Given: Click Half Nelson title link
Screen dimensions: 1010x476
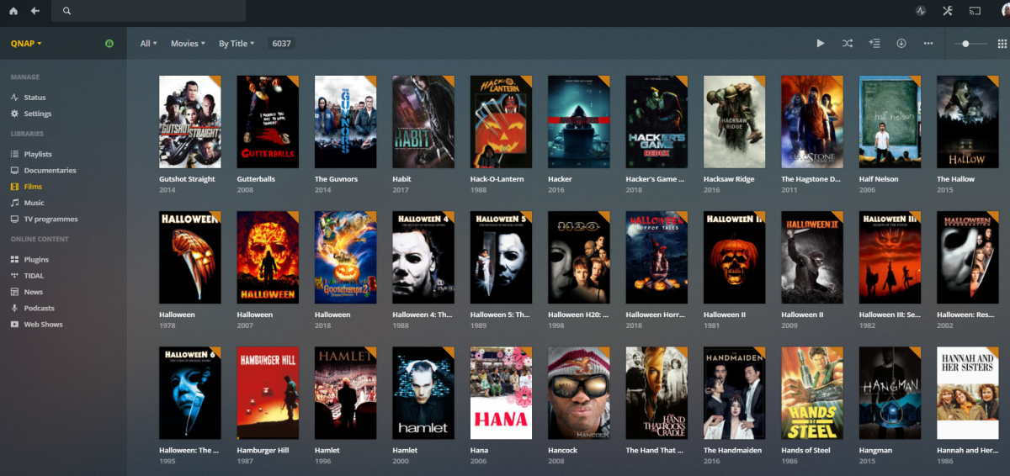Looking at the screenshot, I should [879, 179].
